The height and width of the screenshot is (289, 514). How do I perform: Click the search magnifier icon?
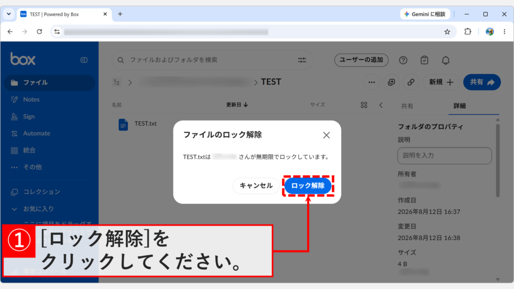pos(120,60)
